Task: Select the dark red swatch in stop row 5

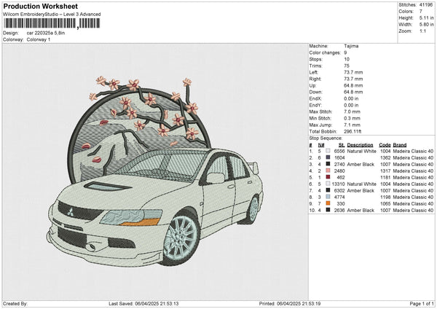Action: click(x=328, y=177)
